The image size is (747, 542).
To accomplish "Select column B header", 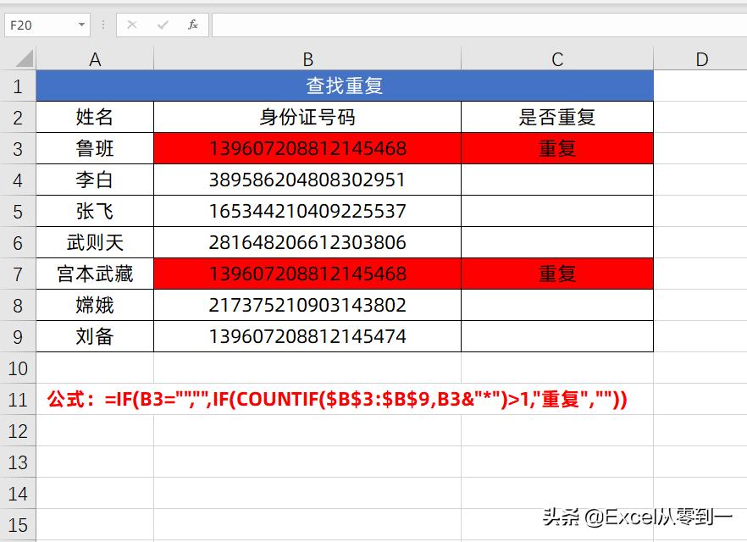I will [307, 59].
